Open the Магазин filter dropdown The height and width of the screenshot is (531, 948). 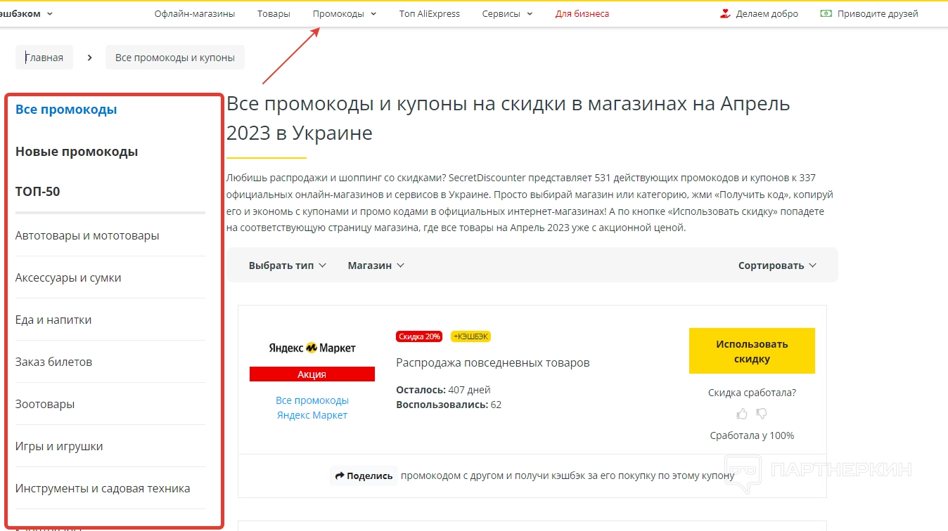point(376,265)
